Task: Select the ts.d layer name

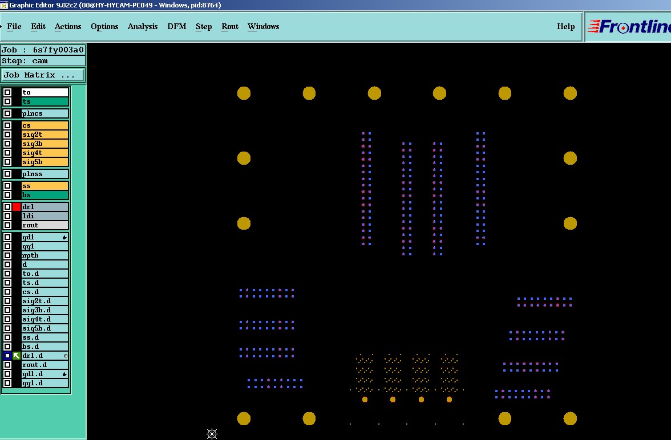Action: 45,283
